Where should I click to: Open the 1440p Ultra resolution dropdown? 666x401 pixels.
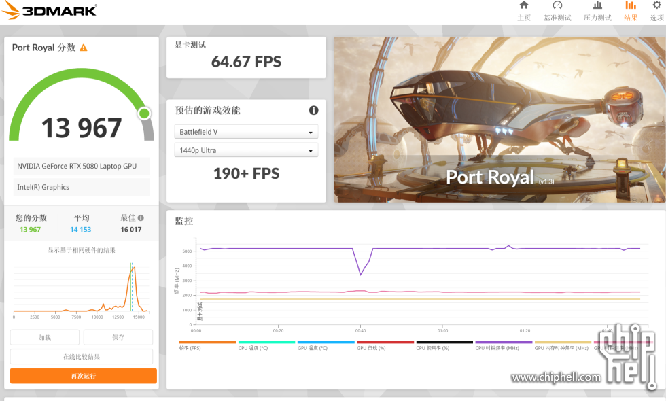(x=246, y=150)
